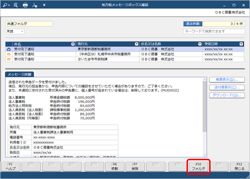Open the 未読 filter dropdown
Screen dimensions: 250x179
15,31
